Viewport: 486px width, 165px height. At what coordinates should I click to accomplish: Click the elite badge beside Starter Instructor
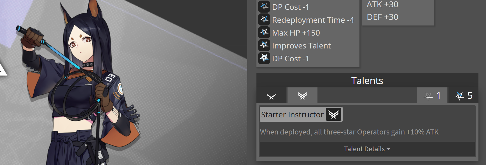333,114
